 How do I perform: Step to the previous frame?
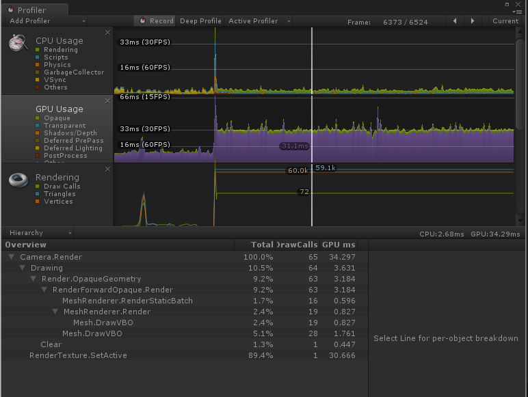pos(455,21)
